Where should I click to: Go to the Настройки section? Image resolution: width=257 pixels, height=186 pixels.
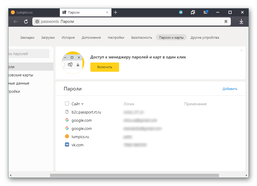(x=116, y=38)
